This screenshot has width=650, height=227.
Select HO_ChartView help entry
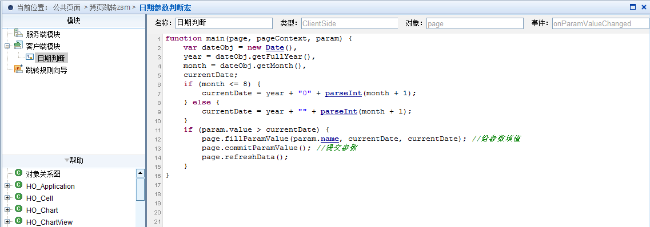point(49,222)
